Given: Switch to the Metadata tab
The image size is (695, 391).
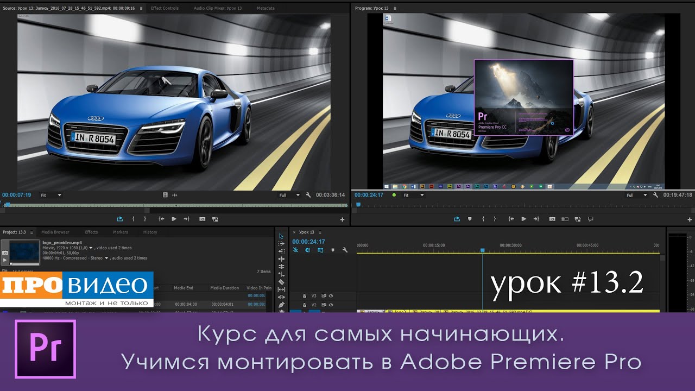Looking at the screenshot, I should 266,8.
